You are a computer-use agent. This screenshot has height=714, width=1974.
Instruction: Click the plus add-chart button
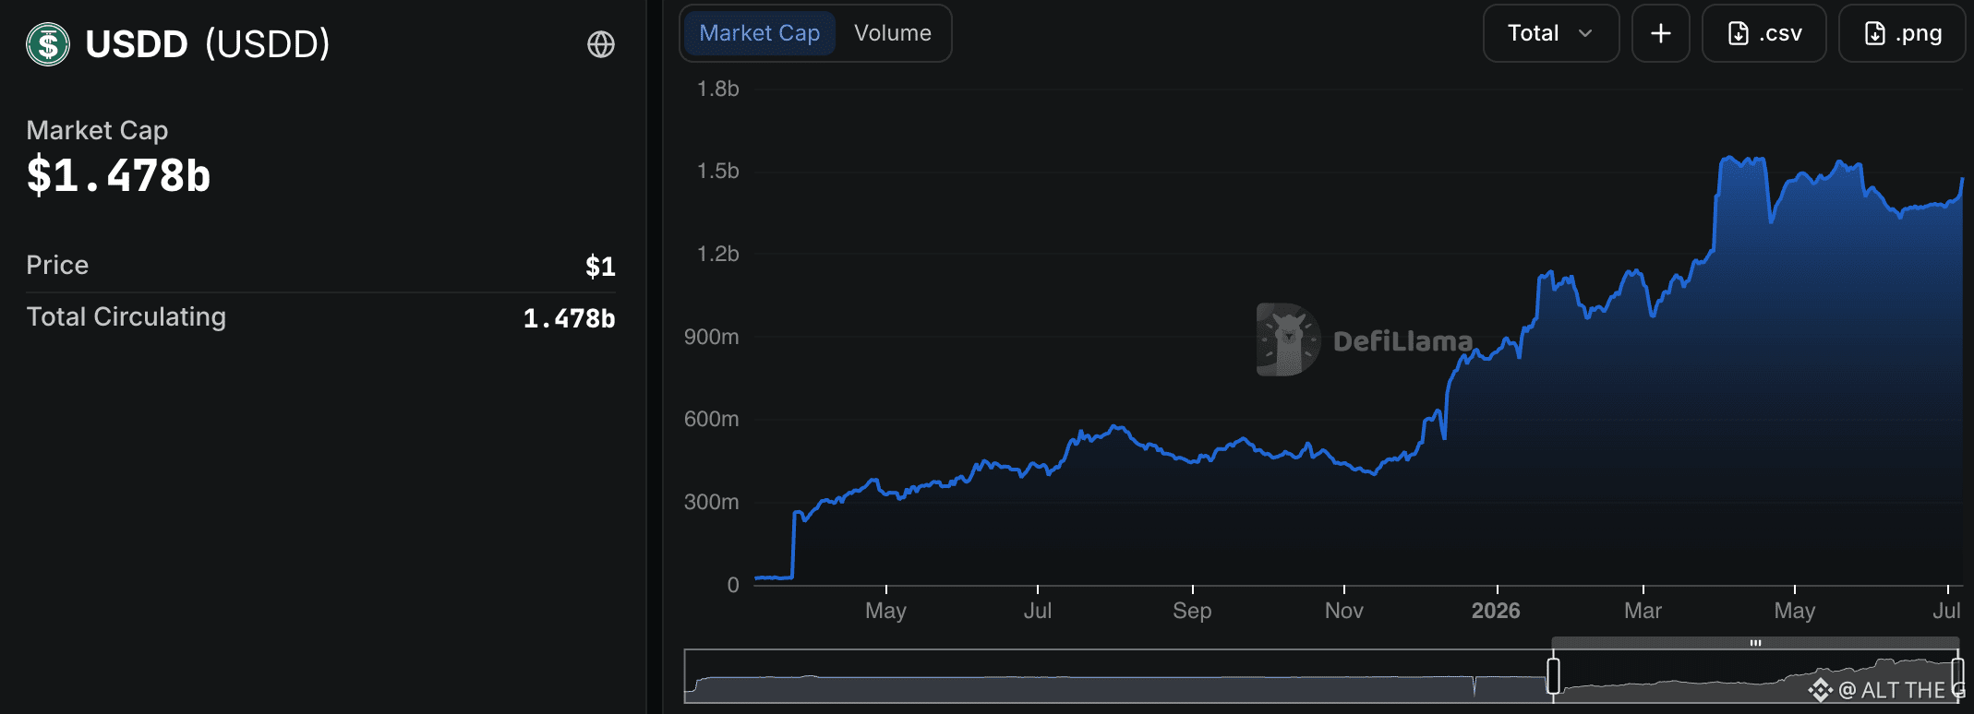tap(1661, 33)
